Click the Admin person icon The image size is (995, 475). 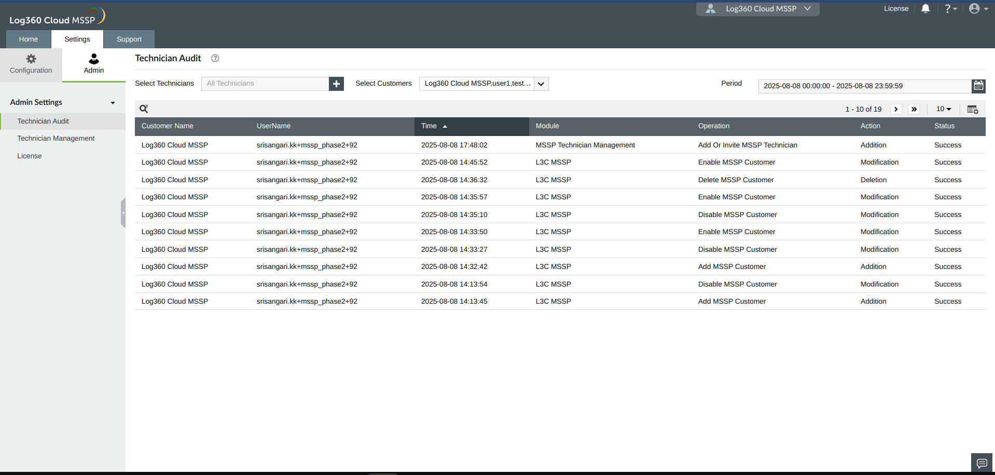(94, 59)
